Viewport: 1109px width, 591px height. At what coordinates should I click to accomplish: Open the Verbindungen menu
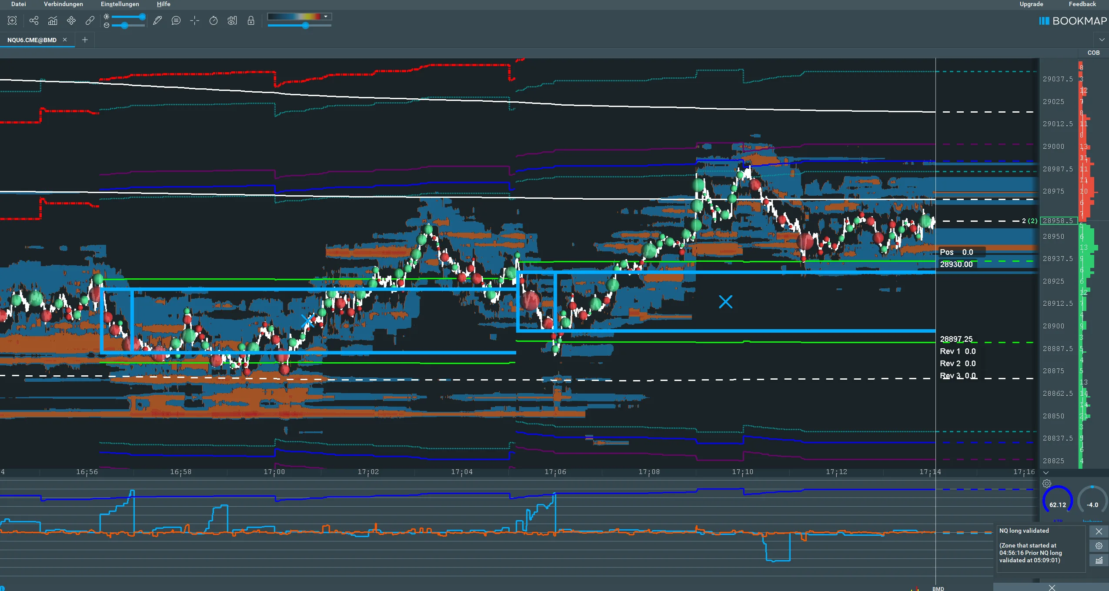click(63, 4)
